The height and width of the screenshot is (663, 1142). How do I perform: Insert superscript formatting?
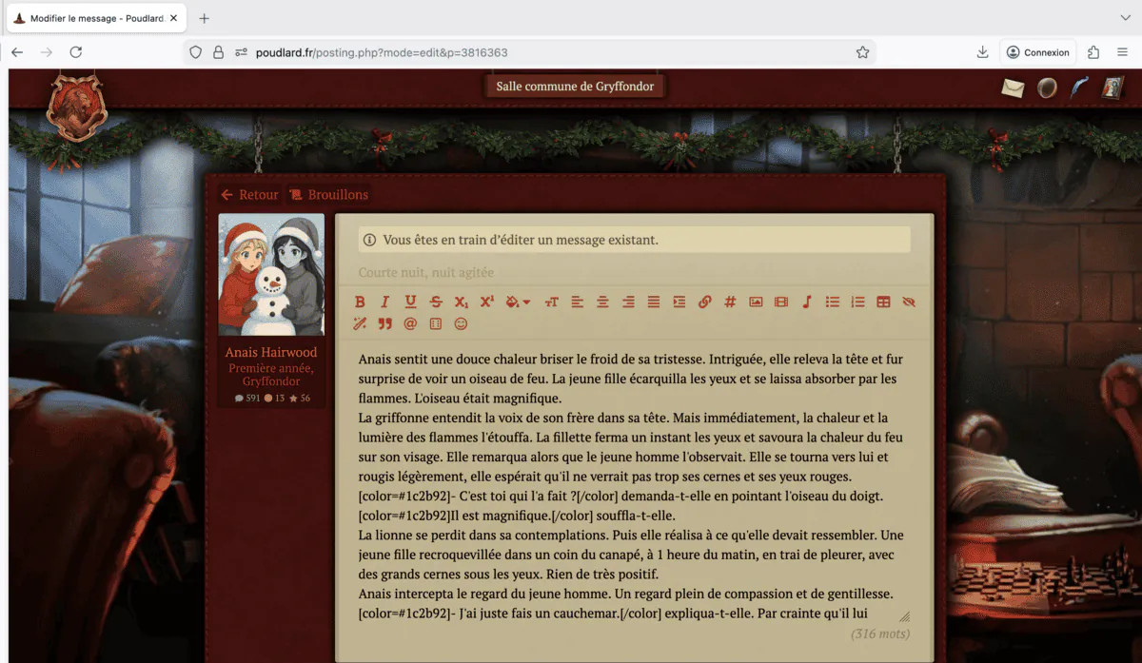coord(487,302)
